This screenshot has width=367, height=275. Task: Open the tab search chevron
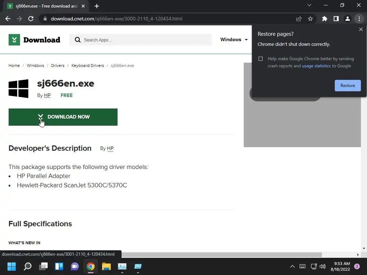(x=309, y=5)
